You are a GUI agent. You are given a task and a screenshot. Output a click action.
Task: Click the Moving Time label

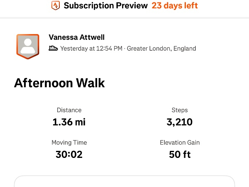pyautogui.click(x=69, y=143)
